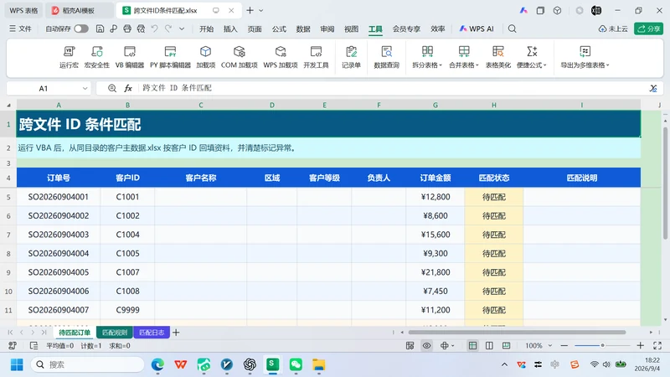Open Microsoft Edge from taskbar
This screenshot has height=377, width=670.
point(157,364)
